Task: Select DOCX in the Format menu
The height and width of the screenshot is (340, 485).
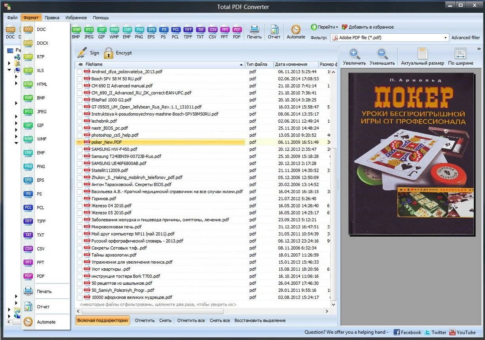Action: coord(45,43)
